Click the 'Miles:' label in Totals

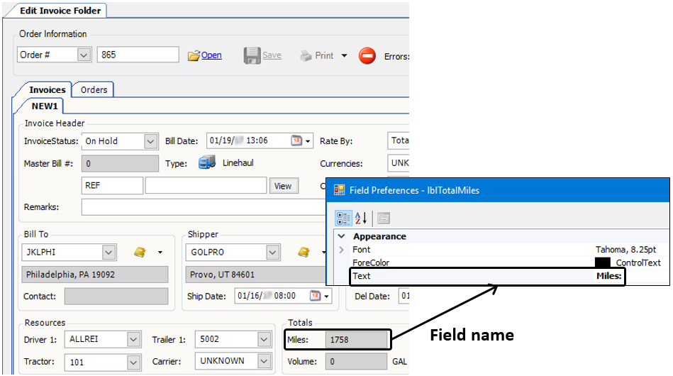pyautogui.click(x=298, y=340)
